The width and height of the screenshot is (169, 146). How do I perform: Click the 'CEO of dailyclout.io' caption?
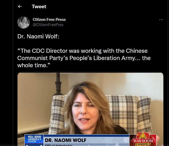[59, 145]
